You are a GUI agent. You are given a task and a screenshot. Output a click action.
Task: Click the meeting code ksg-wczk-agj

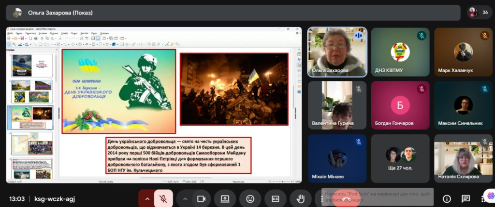(55, 198)
